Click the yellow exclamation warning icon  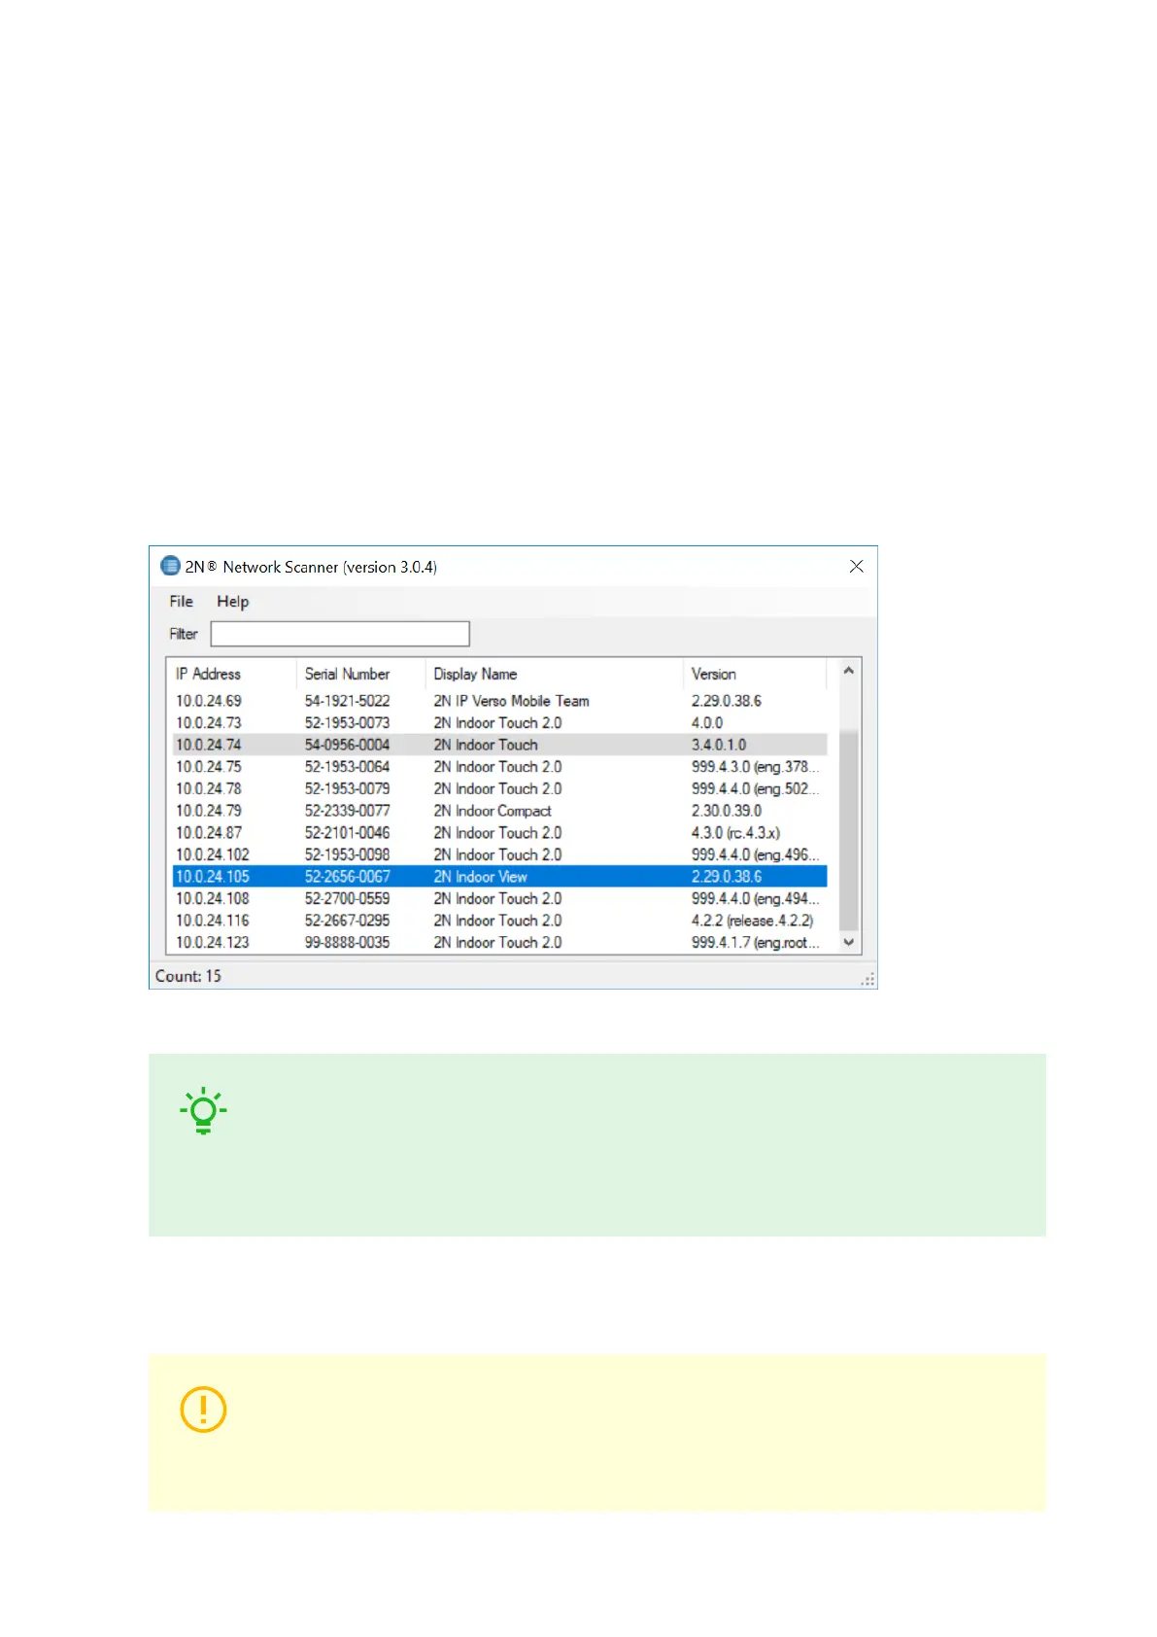[x=203, y=1409]
